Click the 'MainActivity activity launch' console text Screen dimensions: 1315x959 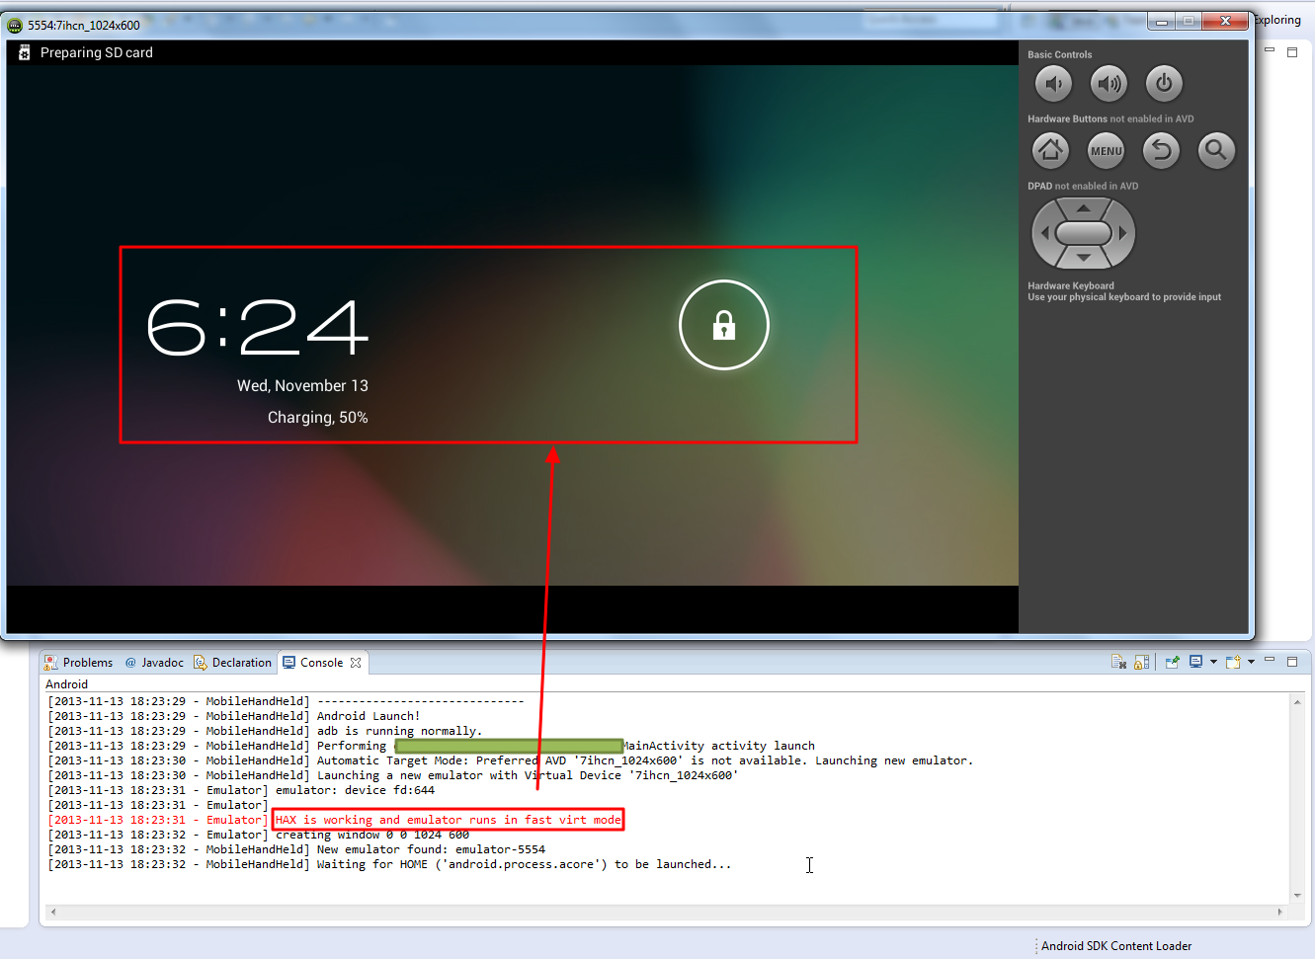[x=719, y=746]
